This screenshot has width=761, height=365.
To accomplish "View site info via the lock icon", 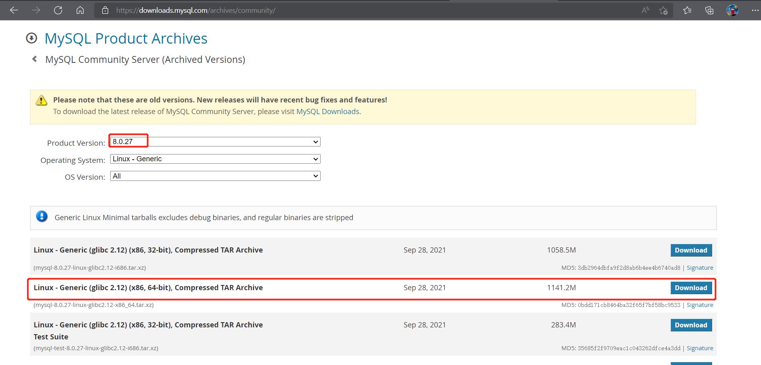I will [105, 10].
